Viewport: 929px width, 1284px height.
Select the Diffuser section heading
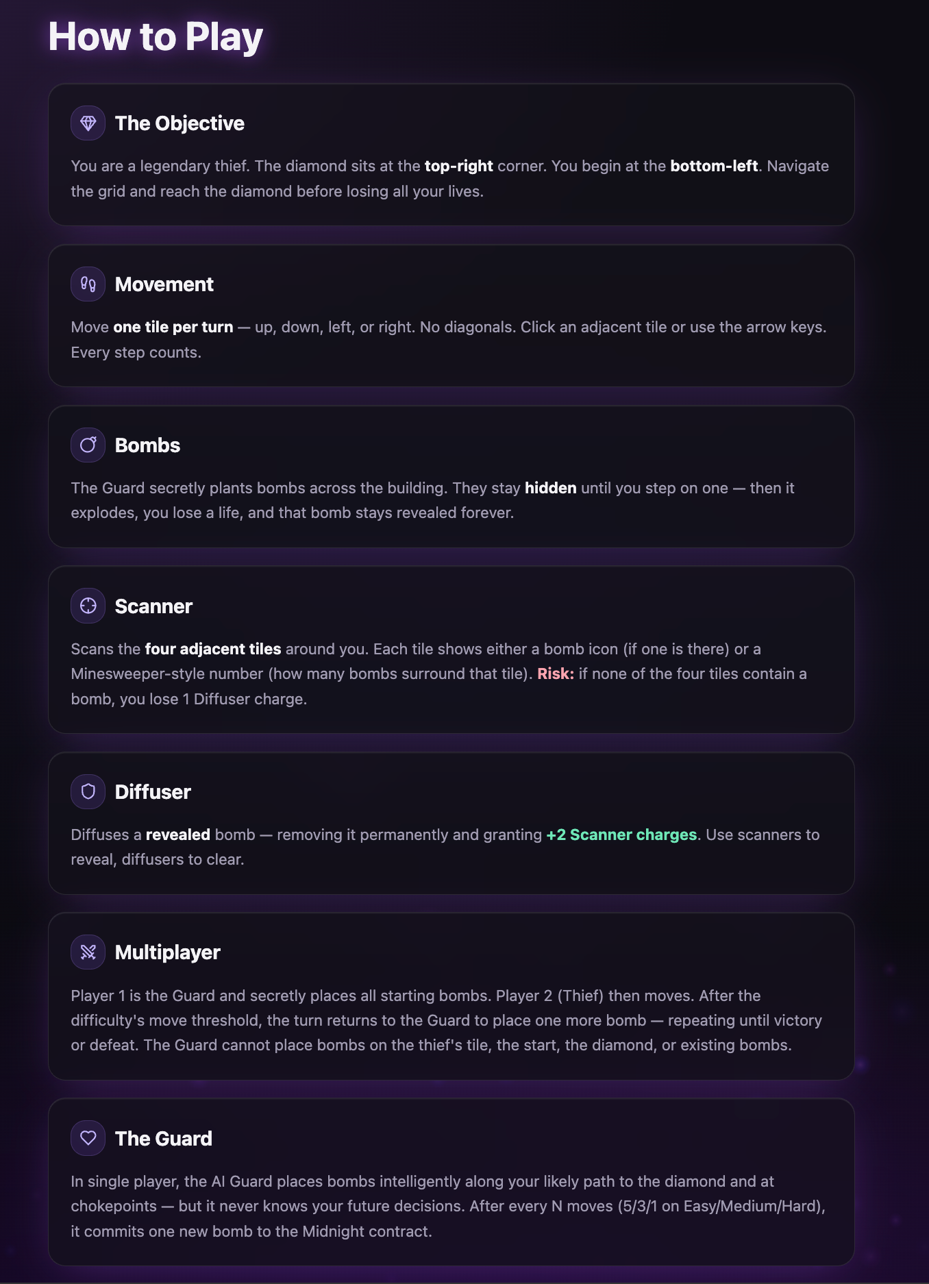click(x=153, y=792)
